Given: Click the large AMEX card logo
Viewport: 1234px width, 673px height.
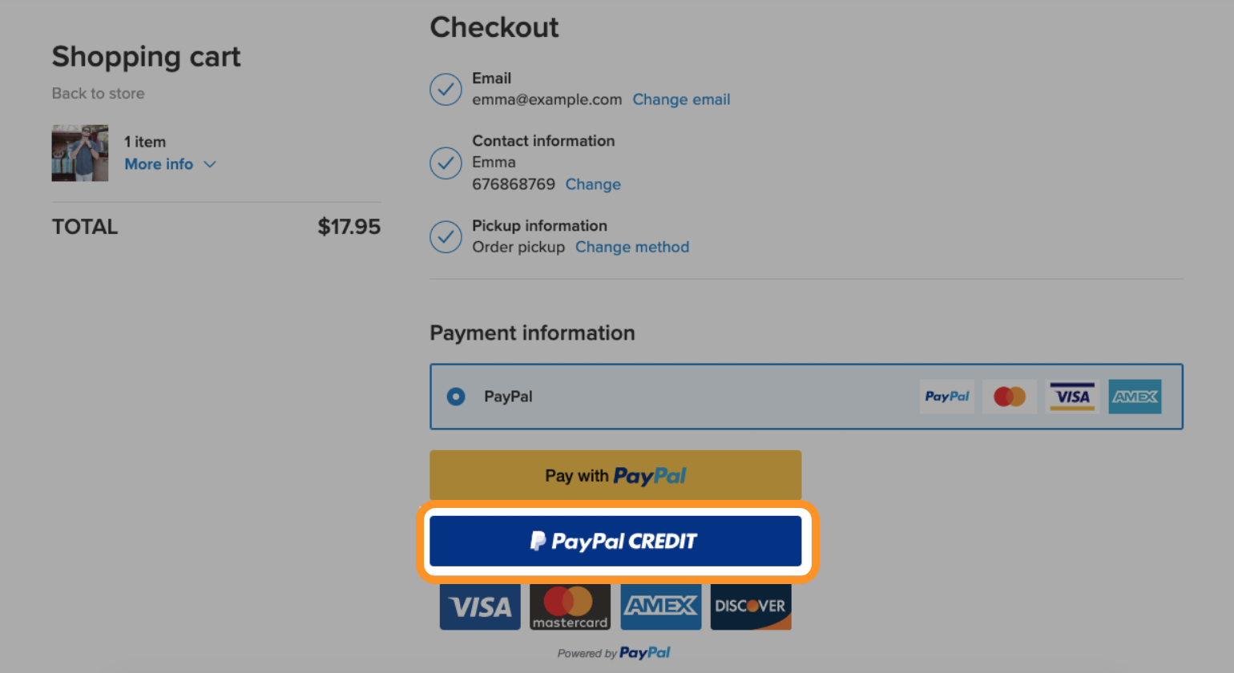Looking at the screenshot, I should pos(661,607).
